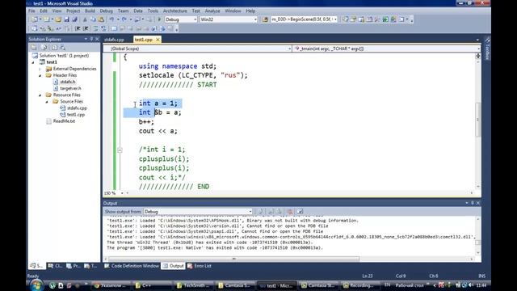Collapse the Source Files folder node

(47, 102)
